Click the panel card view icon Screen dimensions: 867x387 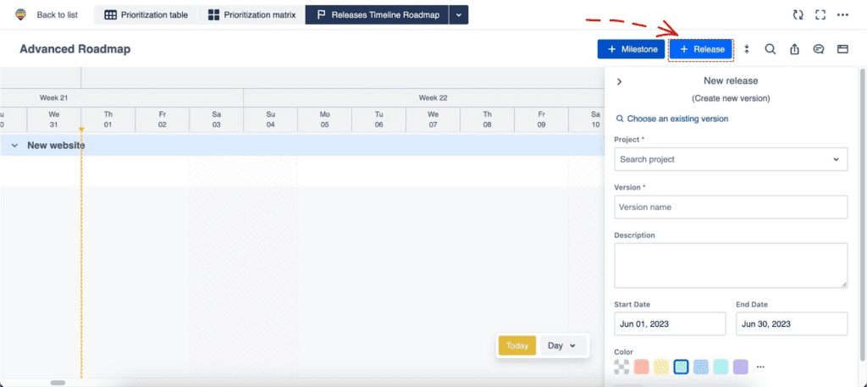coord(842,49)
